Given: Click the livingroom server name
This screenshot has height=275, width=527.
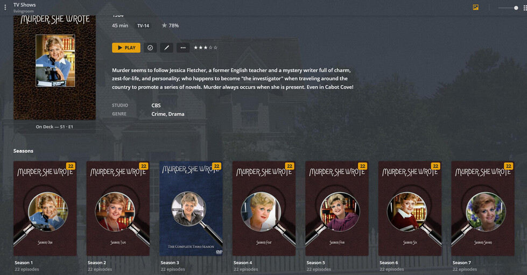Looking at the screenshot, I should [24, 11].
